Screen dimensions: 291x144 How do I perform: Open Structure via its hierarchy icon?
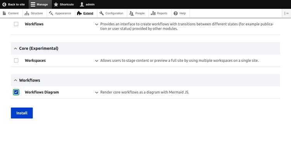pos(27,13)
